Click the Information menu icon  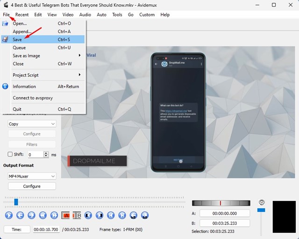(x=6, y=86)
